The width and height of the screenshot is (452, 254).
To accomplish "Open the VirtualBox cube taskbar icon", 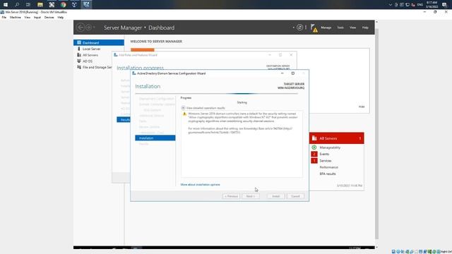I will pyautogui.click(x=74, y=5).
